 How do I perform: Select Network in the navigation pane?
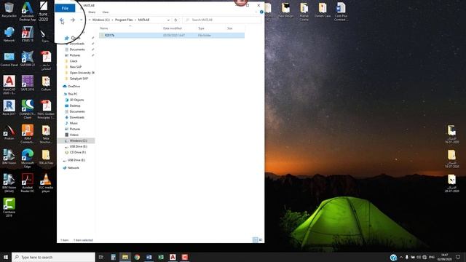[x=73, y=168]
